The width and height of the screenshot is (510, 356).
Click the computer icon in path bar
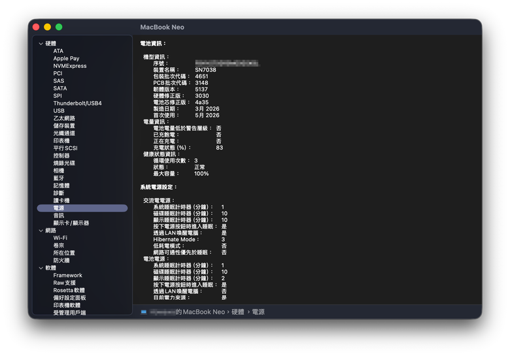(x=144, y=312)
